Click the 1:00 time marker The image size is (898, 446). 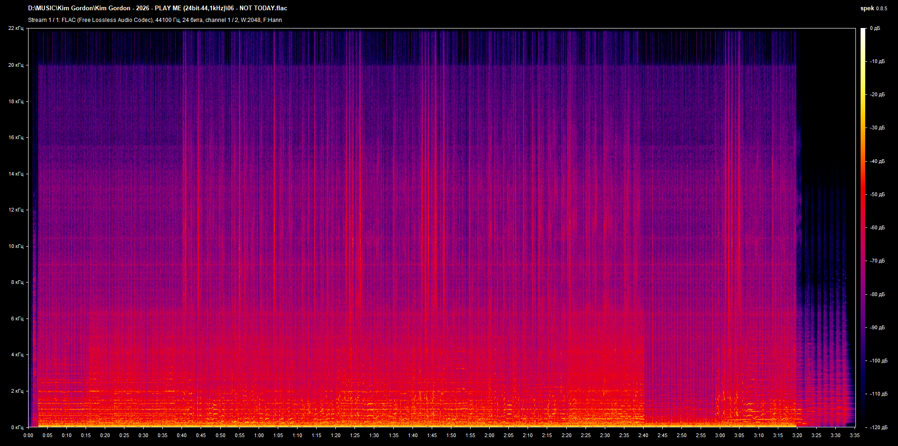pyautogui.click(x=258, y=435)
